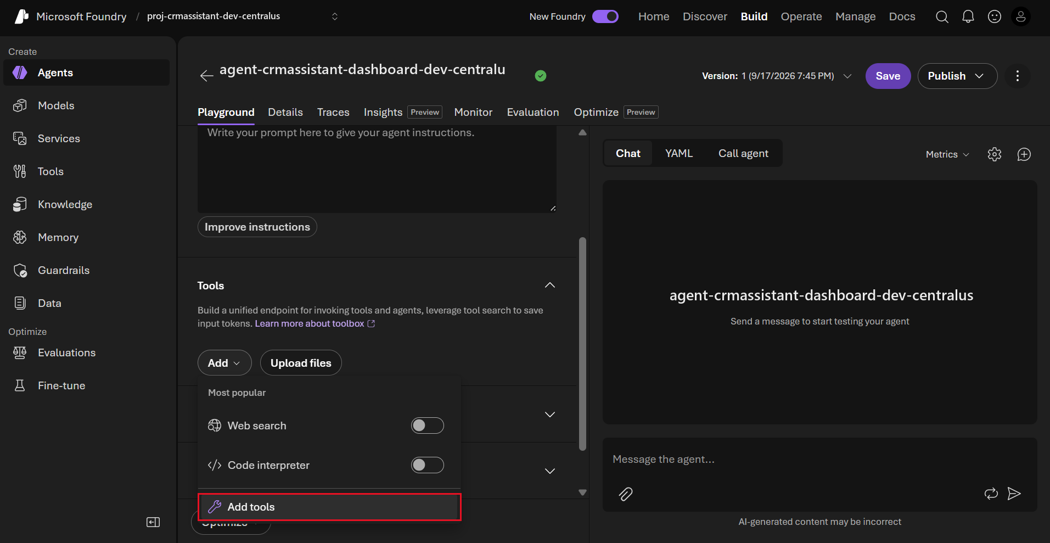This screenshot has height=543, width=1050.
Task: Click the Microsoft Foundry logo icon
Action: pos(21,16)
